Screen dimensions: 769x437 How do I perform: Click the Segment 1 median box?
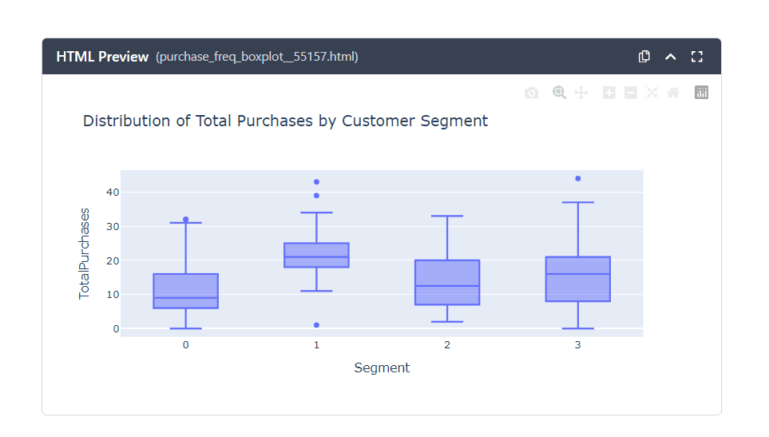click(x=316, y=256)
